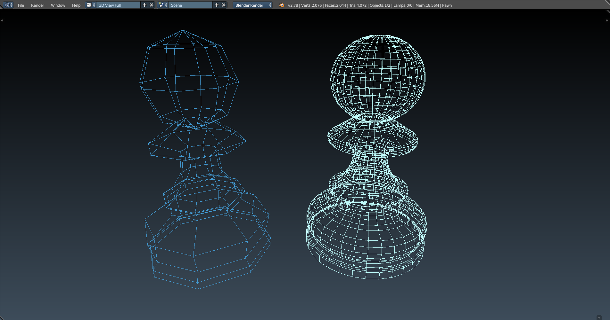Open the scene browse selector icon
The width and height of the screenshot is (610, 320).
163,5
